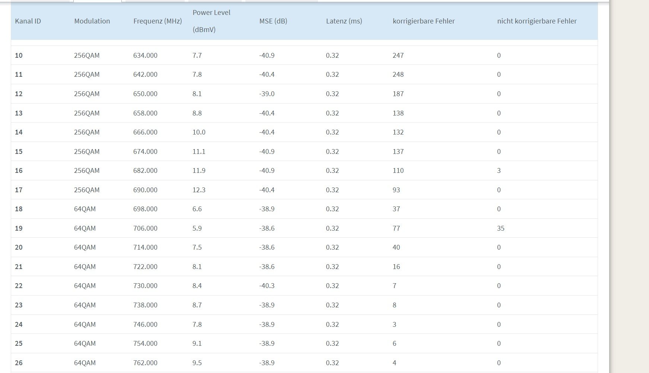Select Kanal ID 18 cell
The height and width of the screenshot is (373, 649).
19,209
